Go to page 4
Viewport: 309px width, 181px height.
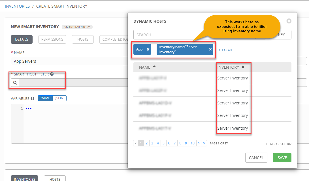(x=158, y=143)
